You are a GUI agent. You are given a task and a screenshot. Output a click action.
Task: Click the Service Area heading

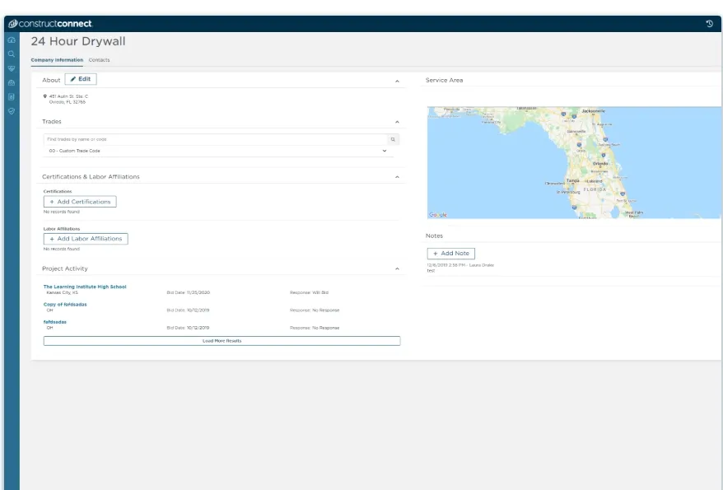pyautogui.click(x=444, y=80)
